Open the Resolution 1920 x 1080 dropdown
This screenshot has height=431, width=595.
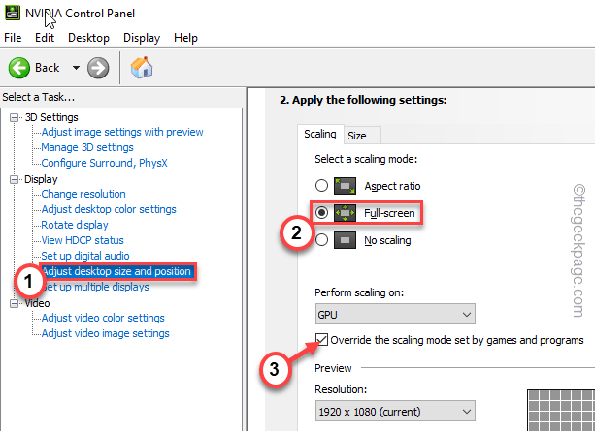click(x=395, y=411)
